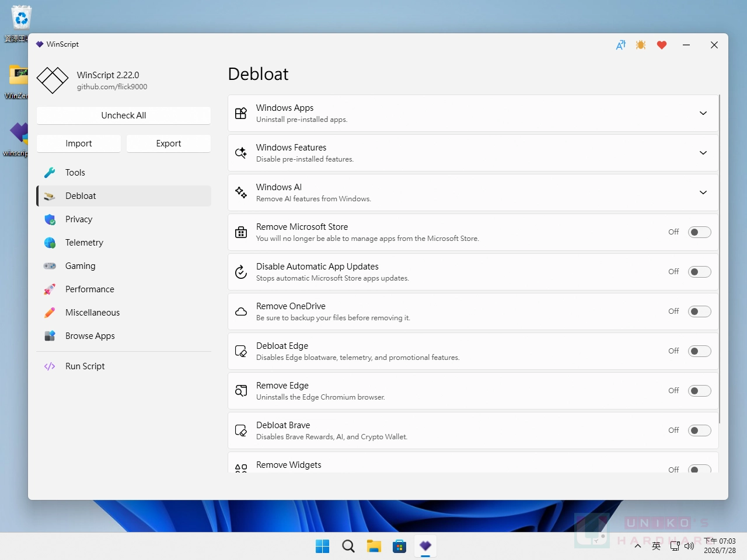Navigate to Browse Apps
Viewport: 747px width, 560px height.
point(124,336)
